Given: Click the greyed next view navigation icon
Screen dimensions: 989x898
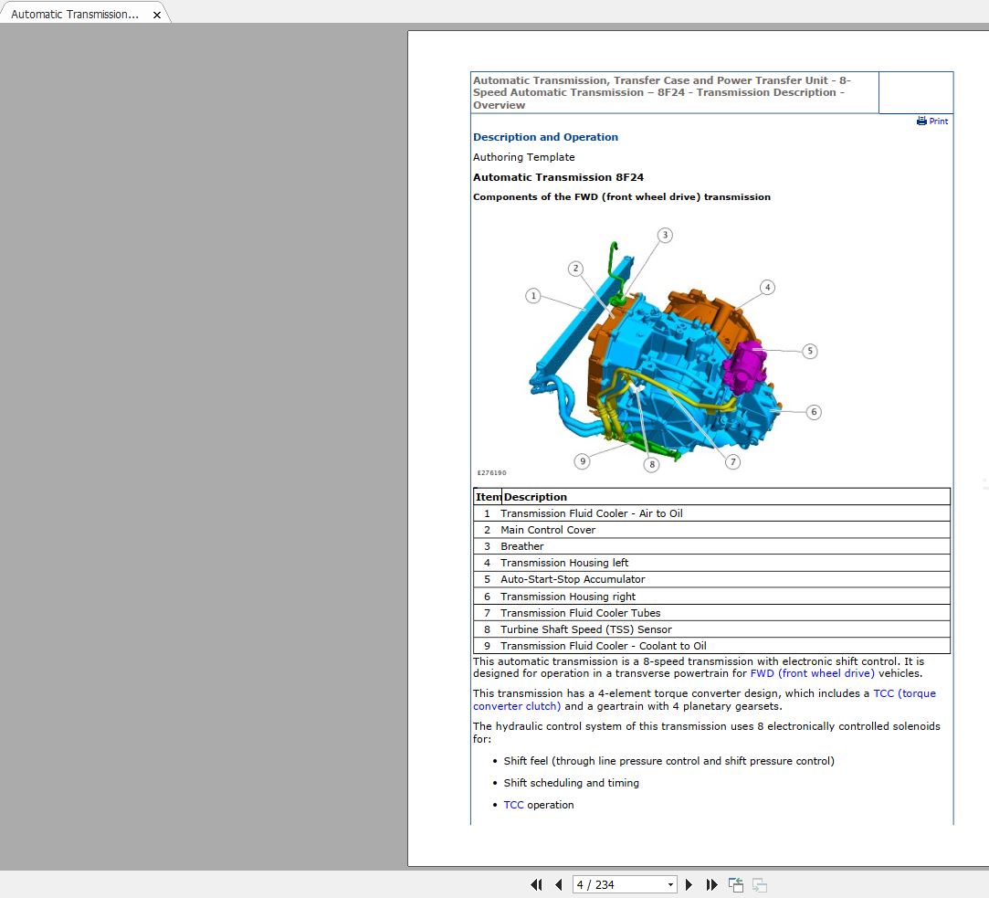Looking at the screenshot, I should [x=760, y=884].
